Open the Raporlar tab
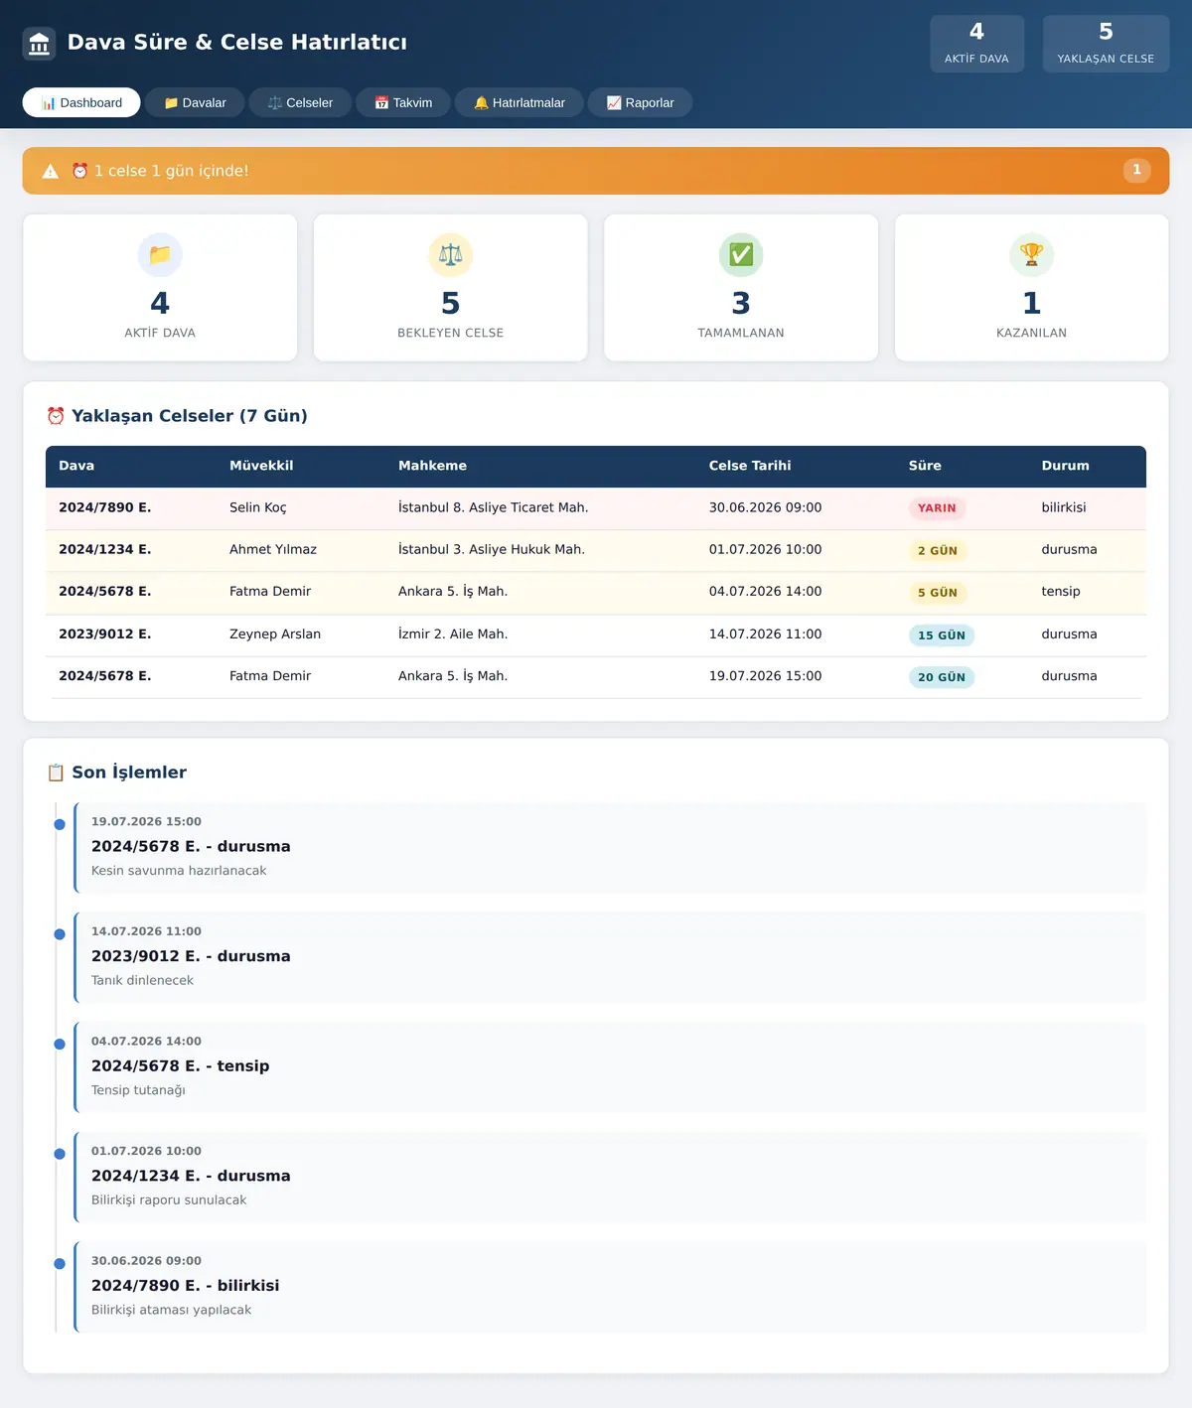Screen dimensions: 1192x1408 click(x=641, y=102)
